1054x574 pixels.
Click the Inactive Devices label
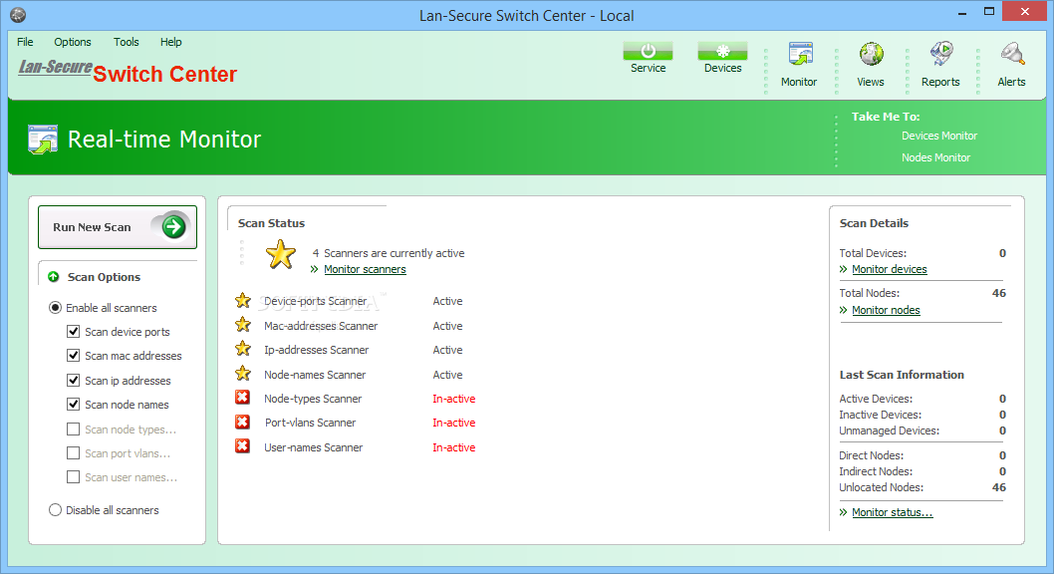click(880, 415)
